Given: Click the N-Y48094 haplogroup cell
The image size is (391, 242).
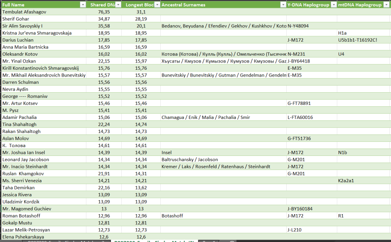Looking at the screenshot, I should [x=298, y=26].
